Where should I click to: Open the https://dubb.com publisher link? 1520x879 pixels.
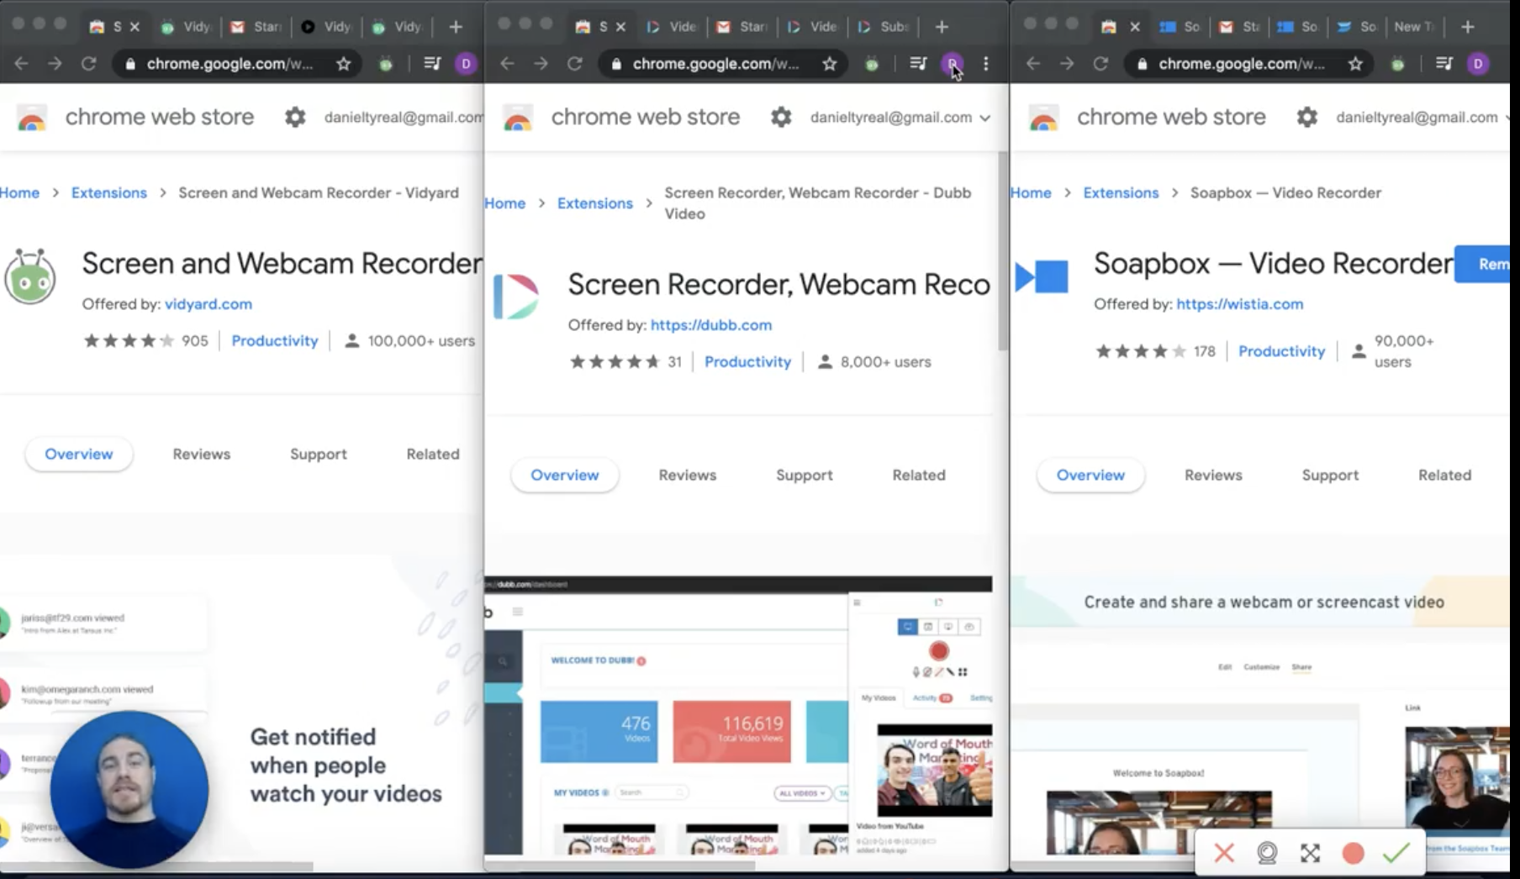[711, 324]
